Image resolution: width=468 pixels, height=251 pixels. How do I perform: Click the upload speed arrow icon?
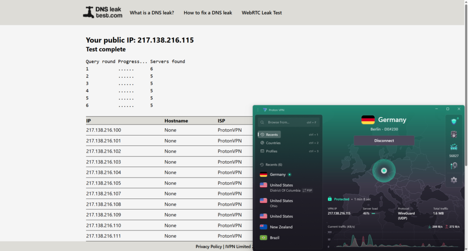[x=447, y=227]
